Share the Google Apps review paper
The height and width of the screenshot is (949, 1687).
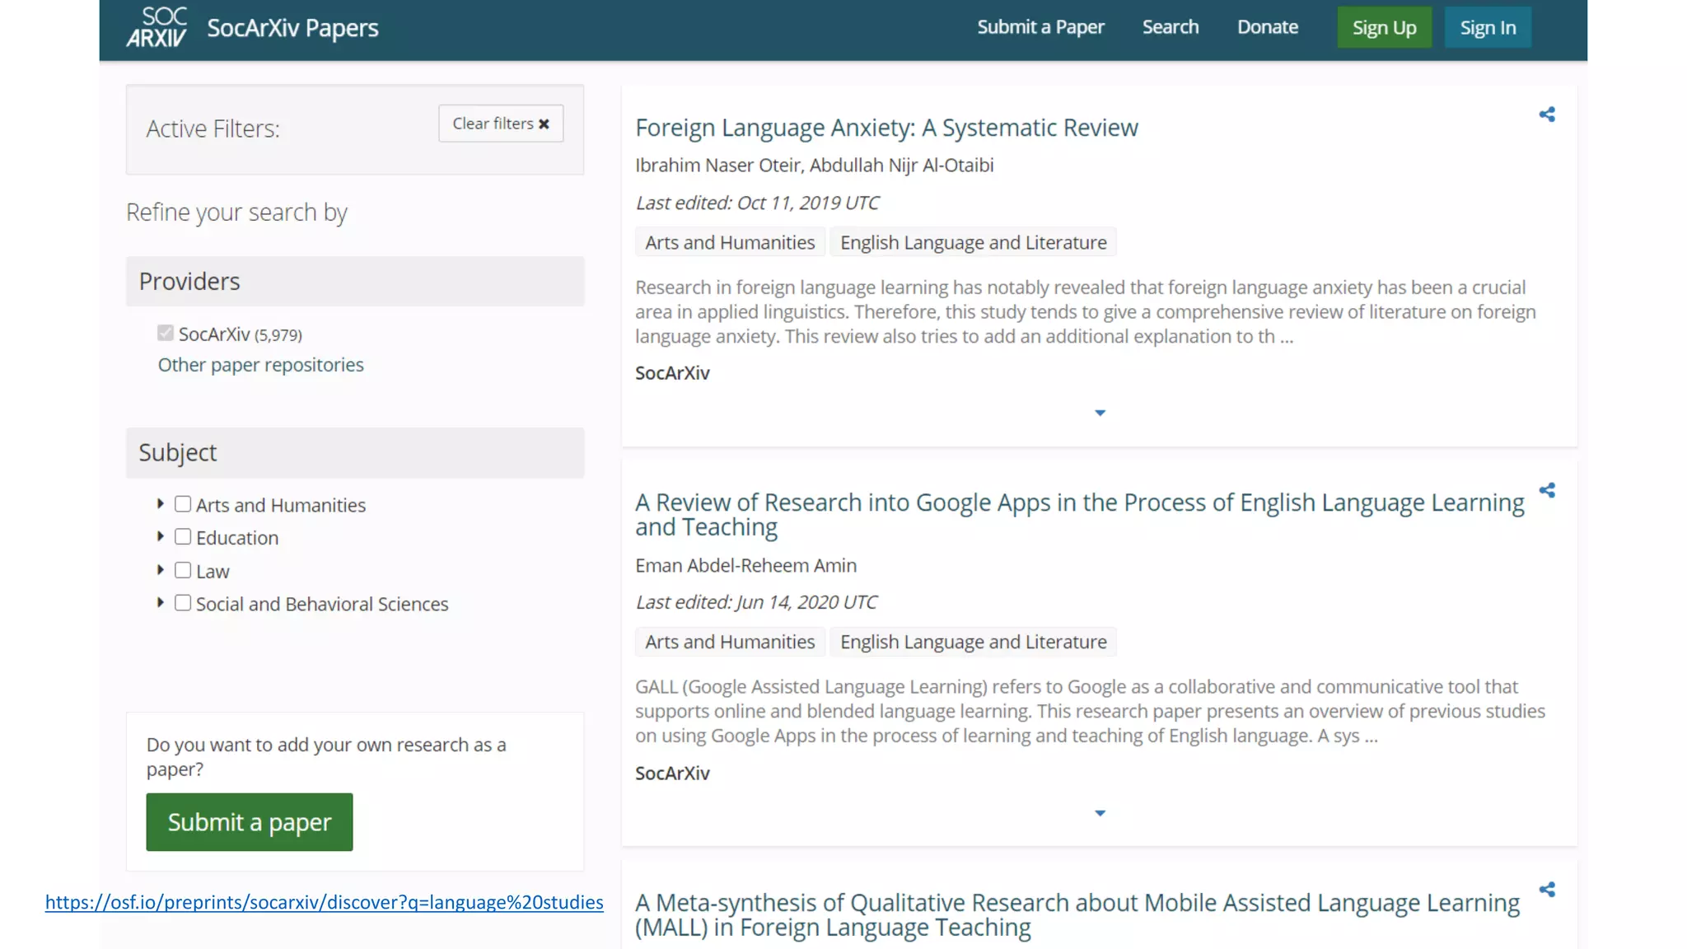1547,490
